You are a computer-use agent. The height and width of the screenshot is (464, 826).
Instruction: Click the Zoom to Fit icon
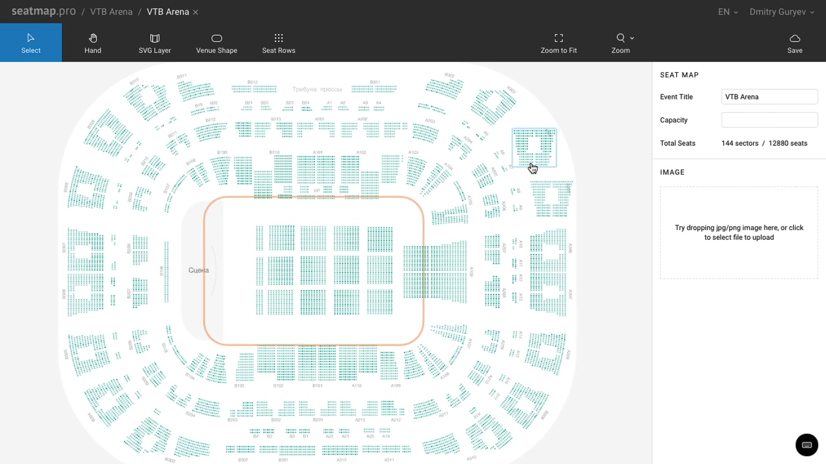(x=558, y=43)
